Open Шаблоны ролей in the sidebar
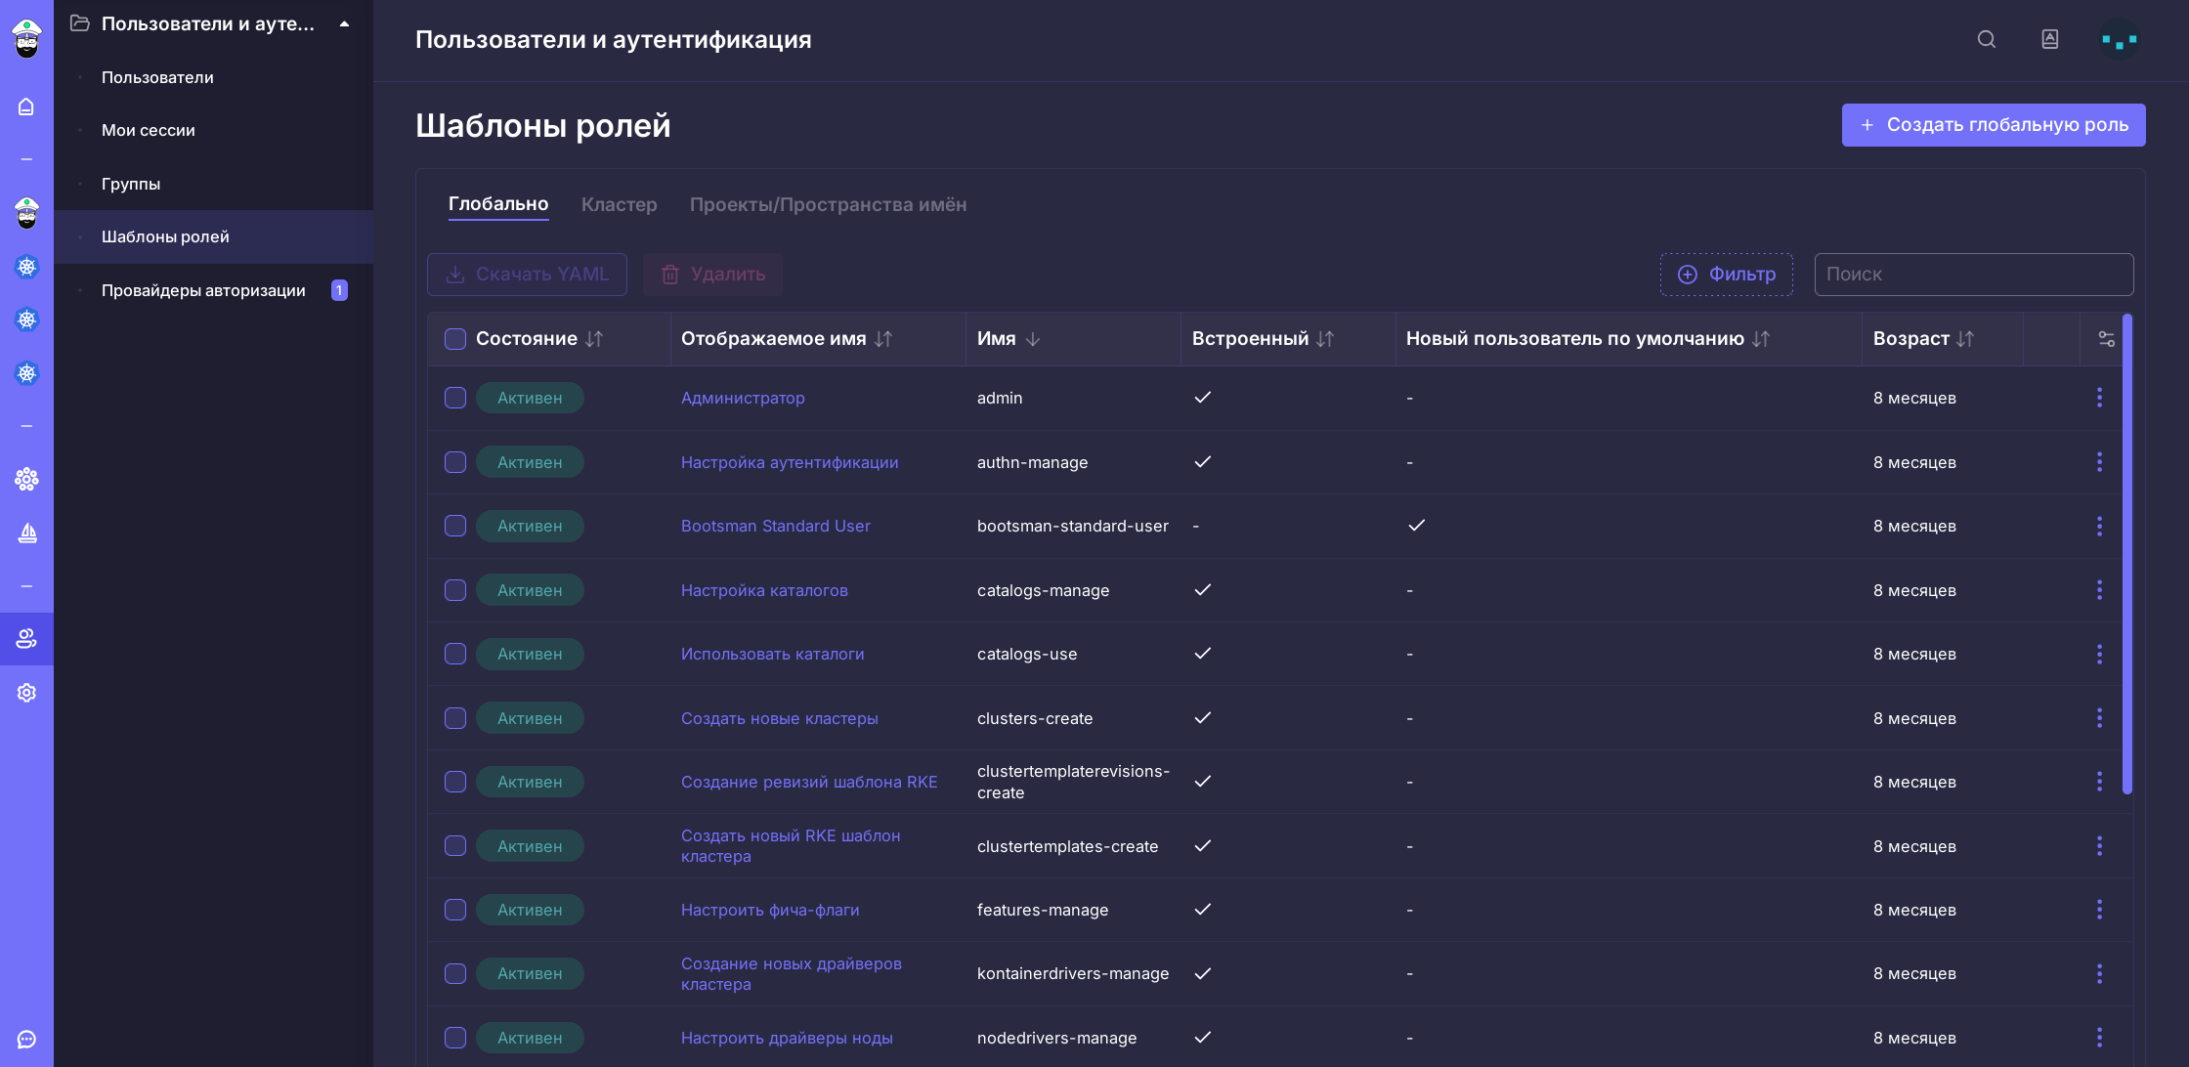This screenshot has width=2189, height=1067. tap(213, 236)
